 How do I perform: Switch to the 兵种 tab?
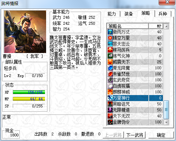[163, 14]
